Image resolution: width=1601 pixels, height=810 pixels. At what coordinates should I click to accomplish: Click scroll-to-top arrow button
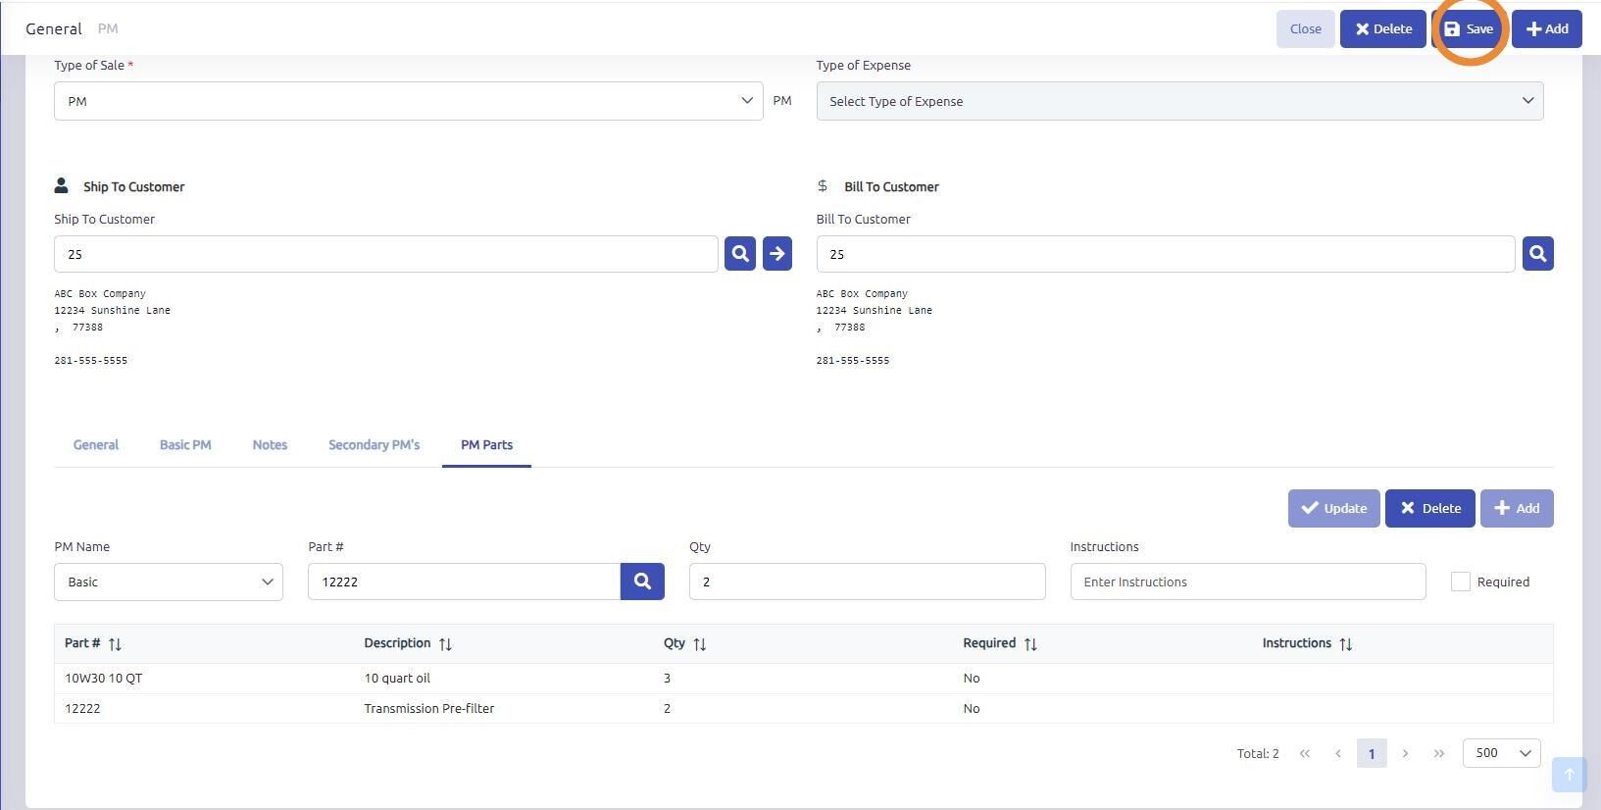[1569, 775]
